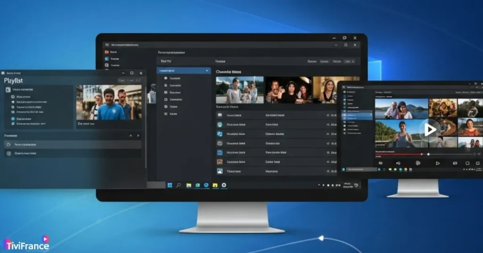Click the third of four main window toolbar buttons
The width and height of the screenshot is (483, 253).
(x=337, y=62)
